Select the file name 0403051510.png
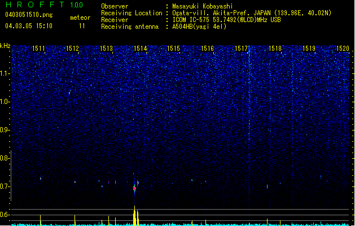This screenshot has width=355, height=226. (29, 15)
